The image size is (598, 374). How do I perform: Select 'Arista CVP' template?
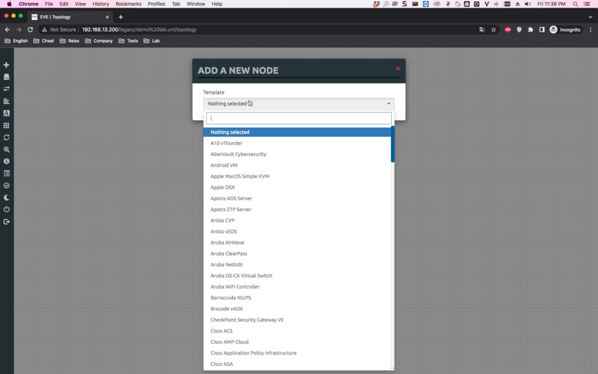(x=297, y=221)
